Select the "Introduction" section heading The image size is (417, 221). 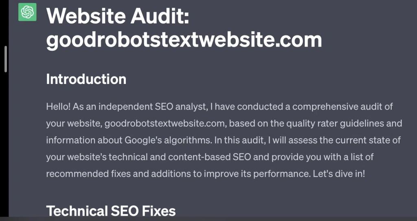coord(86,79)
